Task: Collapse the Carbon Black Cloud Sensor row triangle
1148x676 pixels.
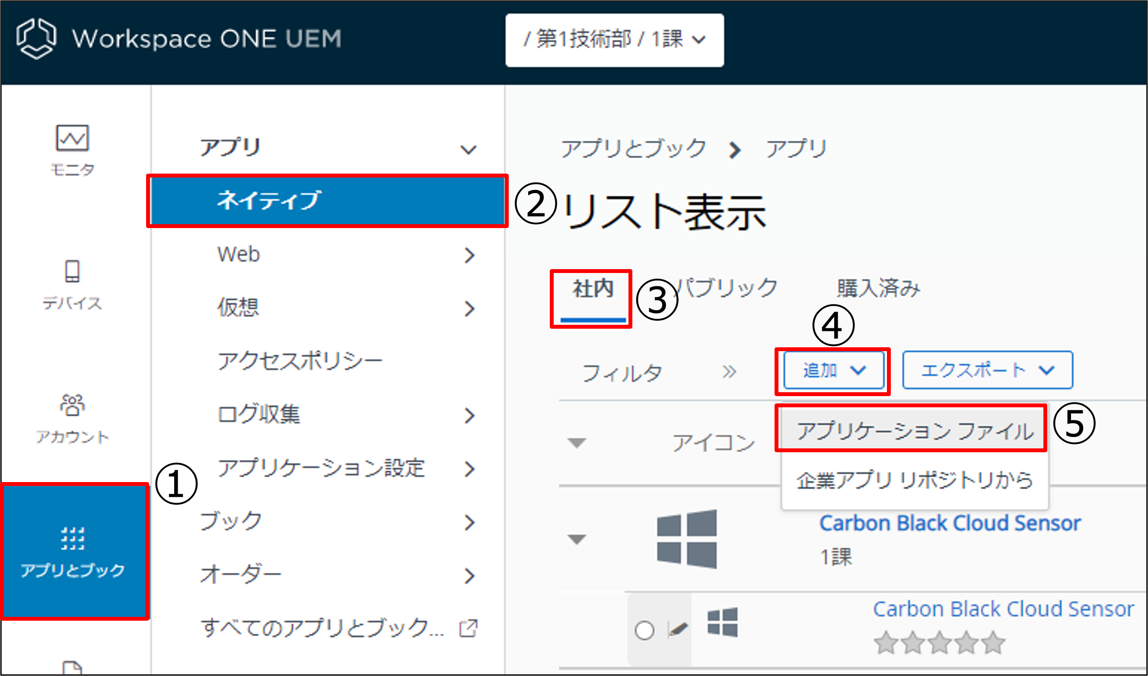Action: (577, 540)
